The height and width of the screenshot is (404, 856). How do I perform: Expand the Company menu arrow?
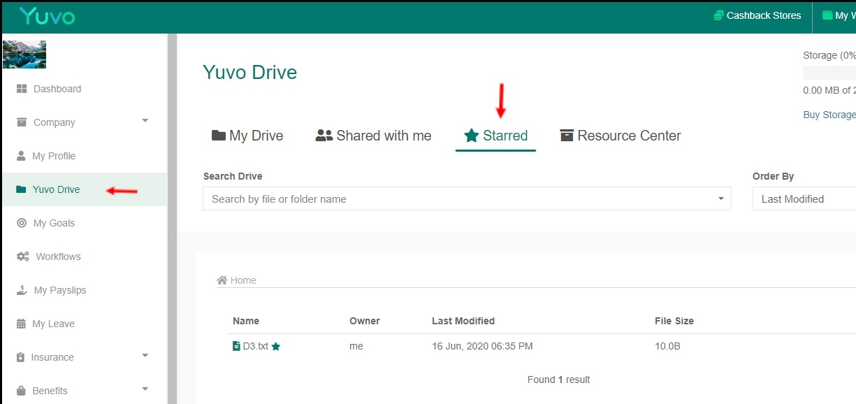coord(145,121)
